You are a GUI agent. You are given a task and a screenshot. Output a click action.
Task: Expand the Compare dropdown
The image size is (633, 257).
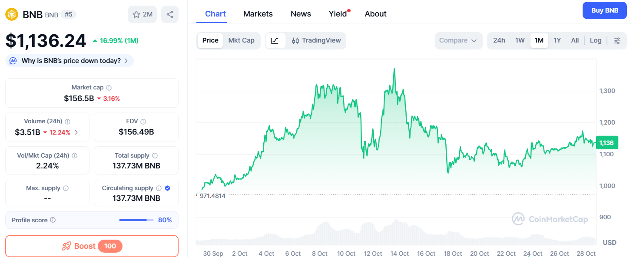[x=458, y=40]
